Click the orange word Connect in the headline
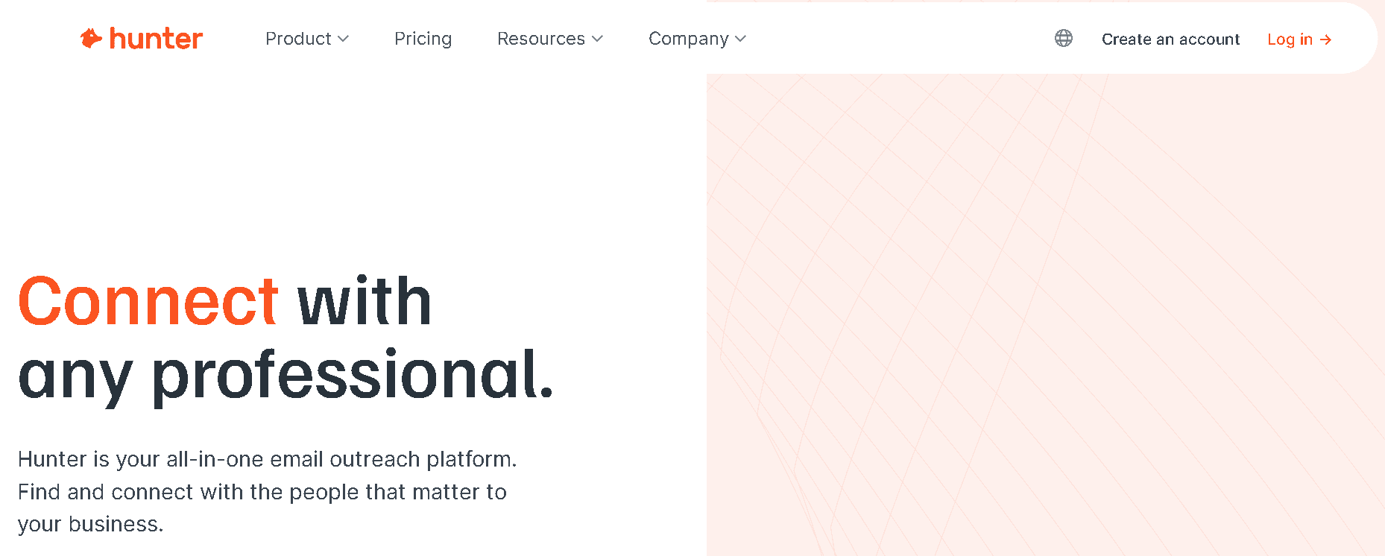The width and height of the screenshot is (1385, 556). [148, 301]
